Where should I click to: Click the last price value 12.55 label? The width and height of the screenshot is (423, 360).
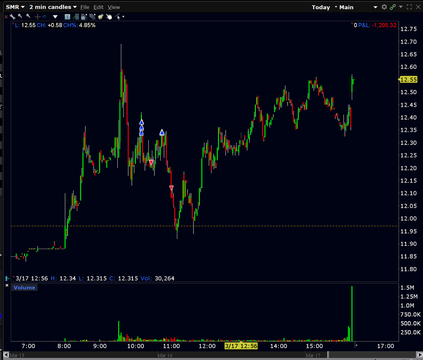coord(28,25)
